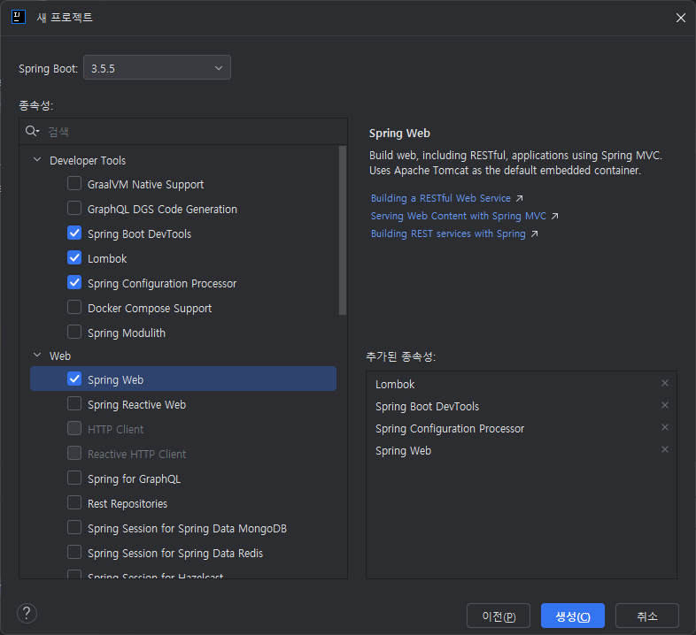Image resolution: width=696 pixels, height=635 pixels.
Task: Click the dependency list scrollbar thumb
Action: (x=342, y=231)
